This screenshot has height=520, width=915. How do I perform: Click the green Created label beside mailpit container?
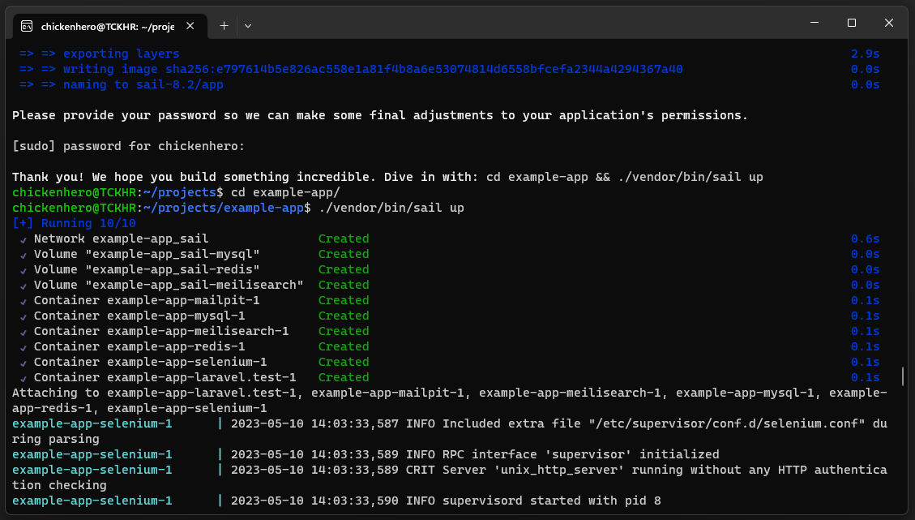[343, 300]
